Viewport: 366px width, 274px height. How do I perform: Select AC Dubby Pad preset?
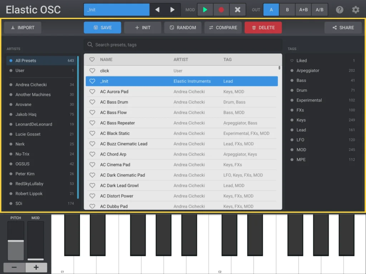(x=182, y=206)
